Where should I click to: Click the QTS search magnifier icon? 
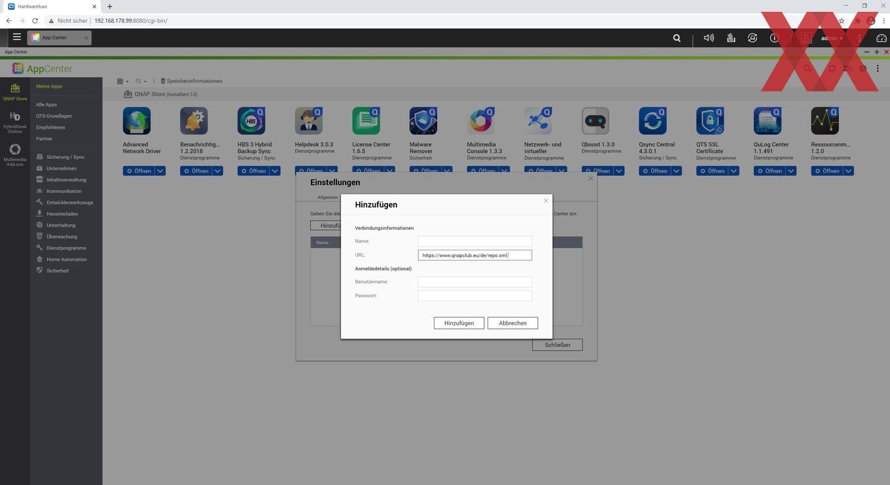[x=677, y=38]
